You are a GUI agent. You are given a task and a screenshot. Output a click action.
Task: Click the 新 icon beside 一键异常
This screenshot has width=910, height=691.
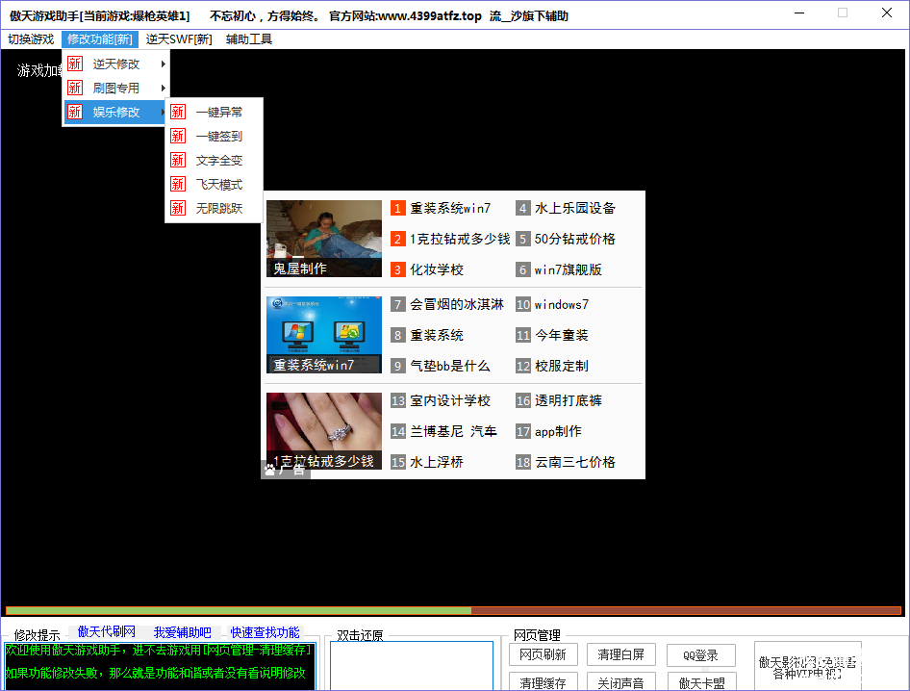pyautogui.click(x=178, y=112)
